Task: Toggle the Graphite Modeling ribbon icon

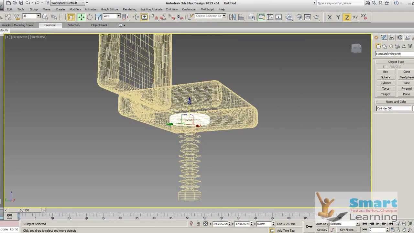Action: point(261,17)
